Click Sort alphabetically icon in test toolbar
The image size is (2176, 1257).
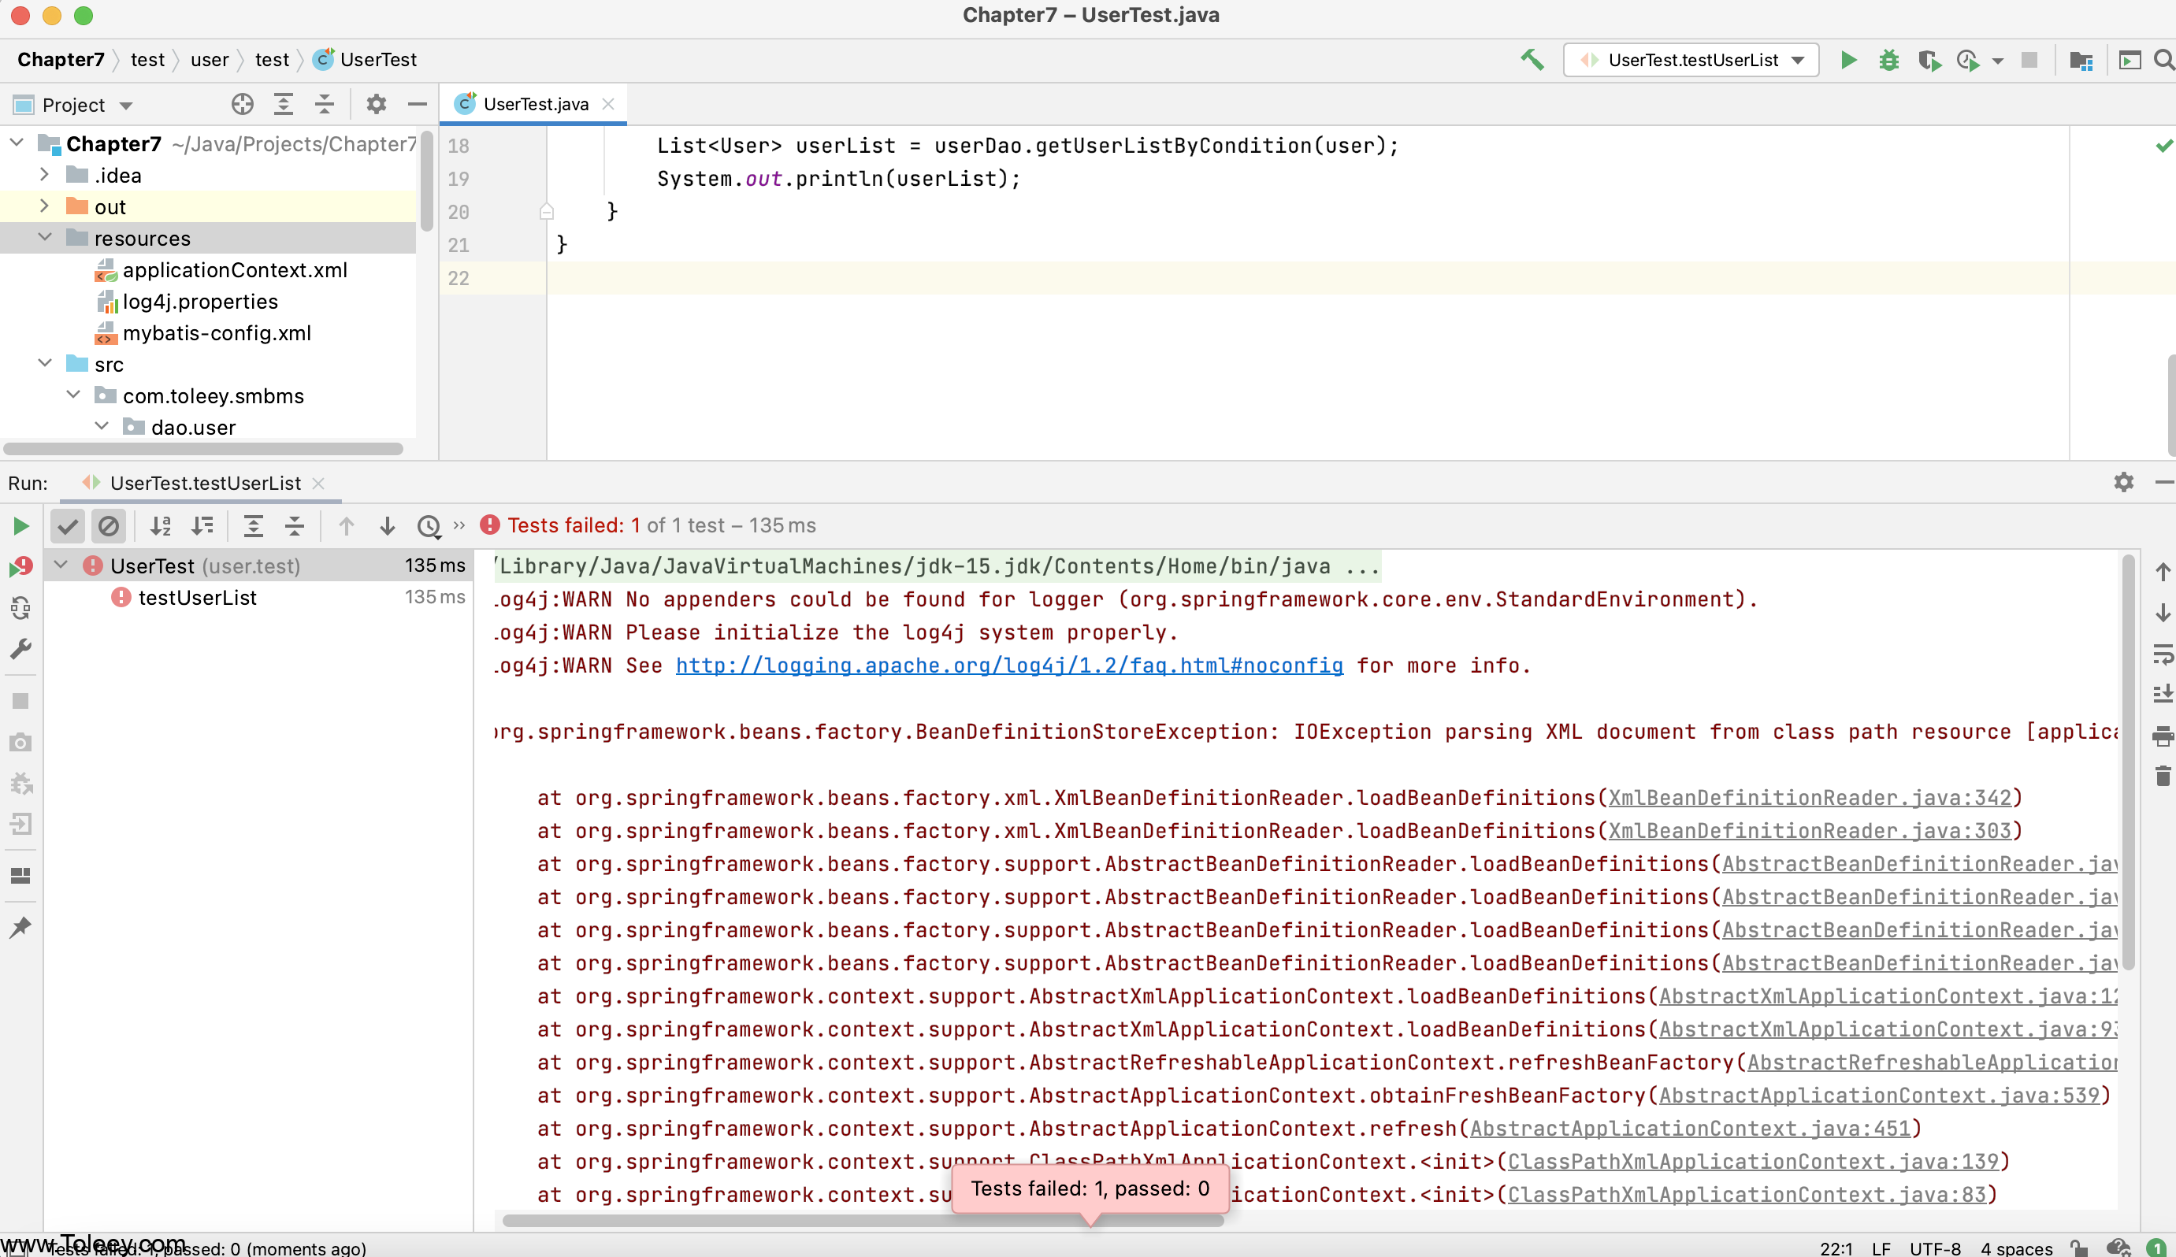click(x=161, y=526)
